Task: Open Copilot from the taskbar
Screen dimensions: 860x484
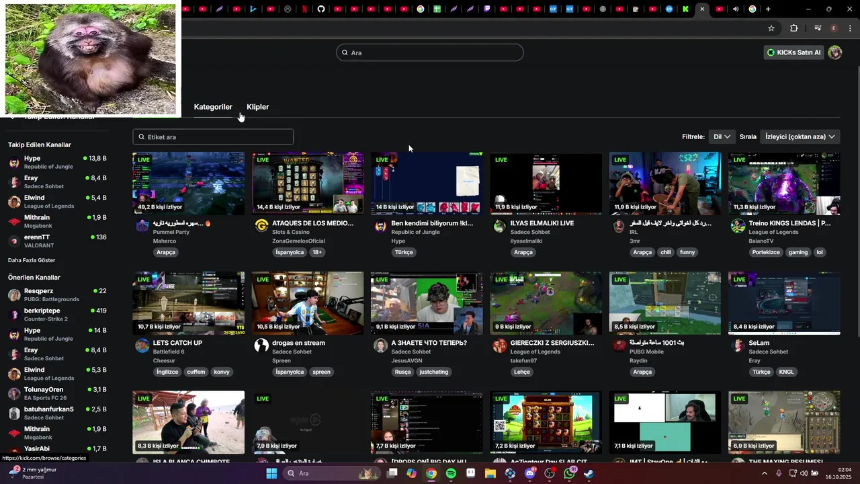Action: click(411, 473)
